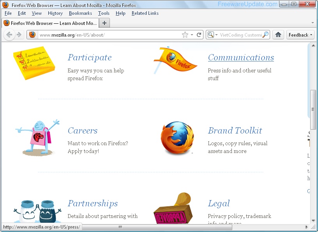Click the search engine icon in search box
Viewport: 318px width, 232px height.
(x=211, y=35)
